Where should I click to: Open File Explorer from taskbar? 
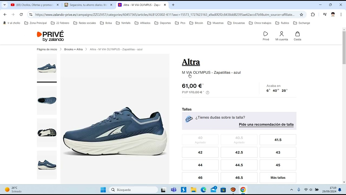coord(193,190)
